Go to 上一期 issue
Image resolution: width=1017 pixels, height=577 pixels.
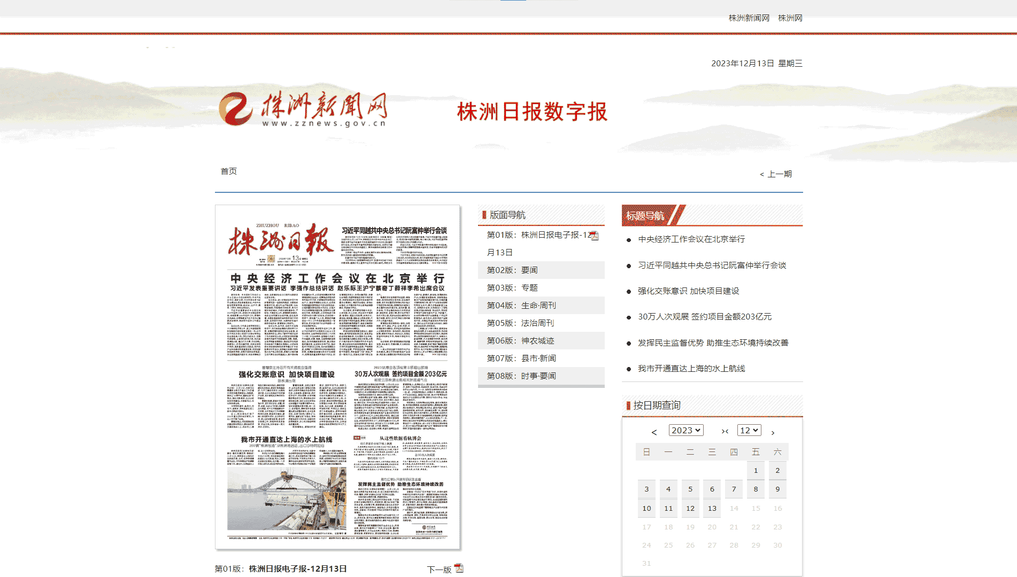coord(776,174)
